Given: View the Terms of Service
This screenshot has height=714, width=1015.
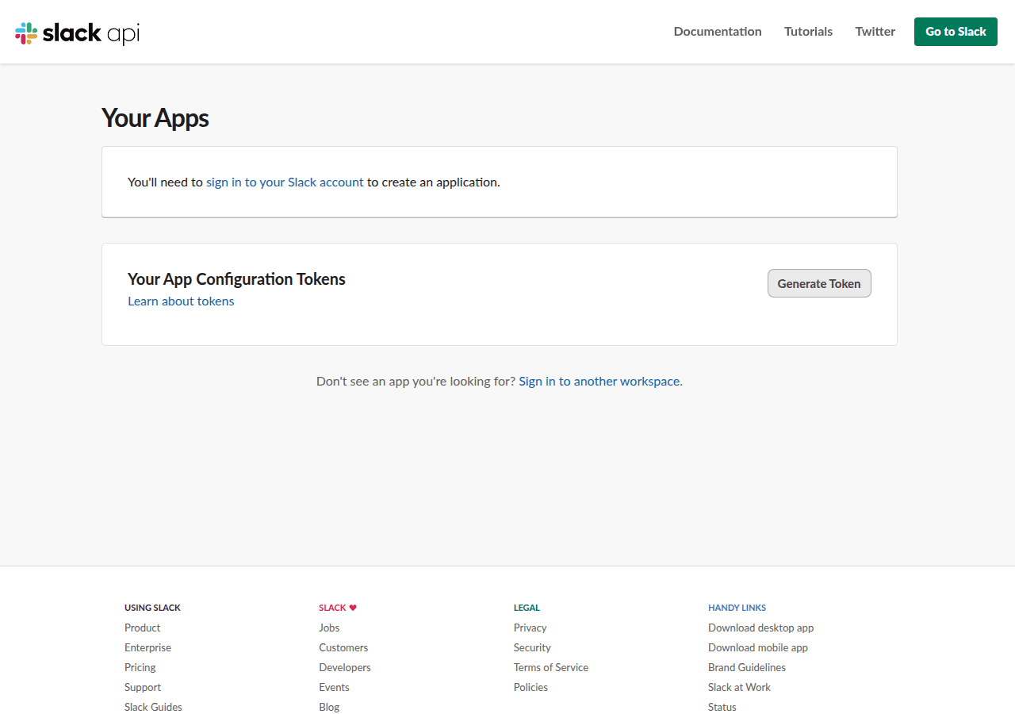Looking at the screenshot, I should tap(550, 667).
